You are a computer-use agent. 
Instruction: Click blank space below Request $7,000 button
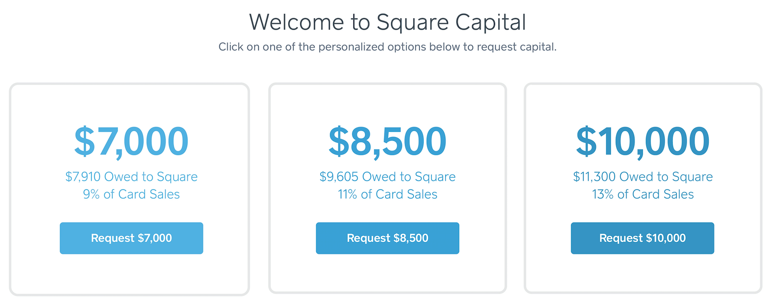[x=131, y=274]
